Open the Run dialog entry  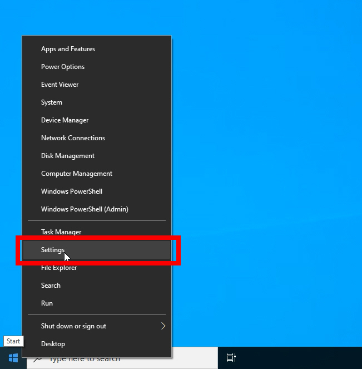(x=97, y=303)
